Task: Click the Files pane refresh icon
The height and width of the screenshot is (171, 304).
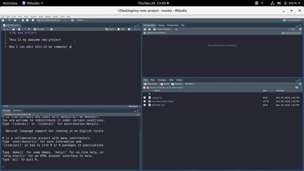Action: point(300,84)
